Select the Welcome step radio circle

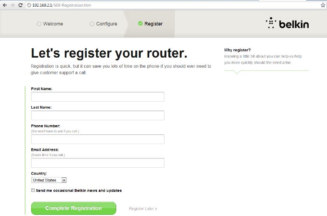(39, 24)
